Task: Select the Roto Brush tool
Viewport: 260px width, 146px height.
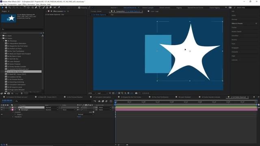Action: 55,8
